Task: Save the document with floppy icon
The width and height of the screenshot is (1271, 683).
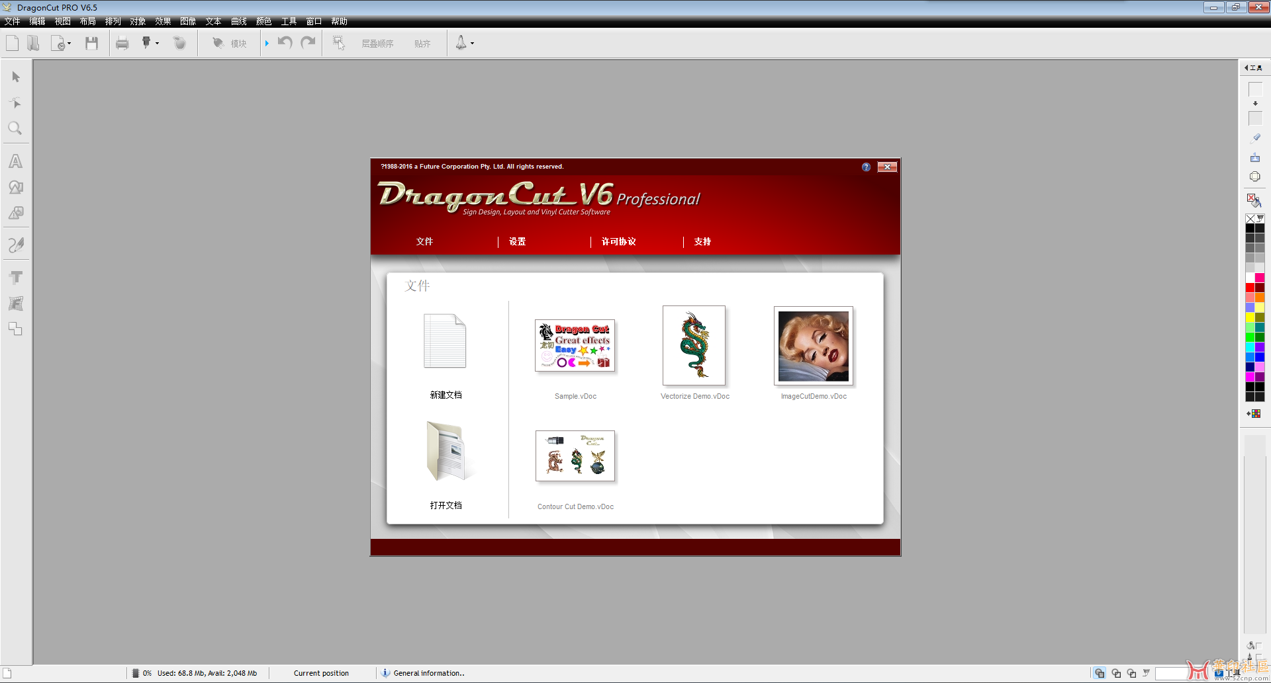Action: 91,44
